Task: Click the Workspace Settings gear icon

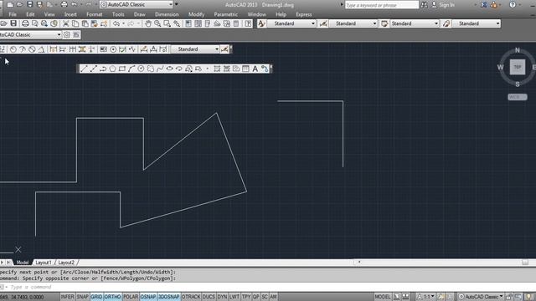Action: [x=67, y=35]
